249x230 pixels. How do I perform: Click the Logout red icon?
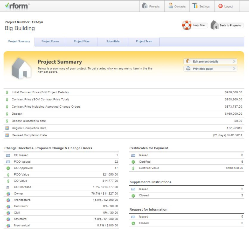click(x=220, y=6)
